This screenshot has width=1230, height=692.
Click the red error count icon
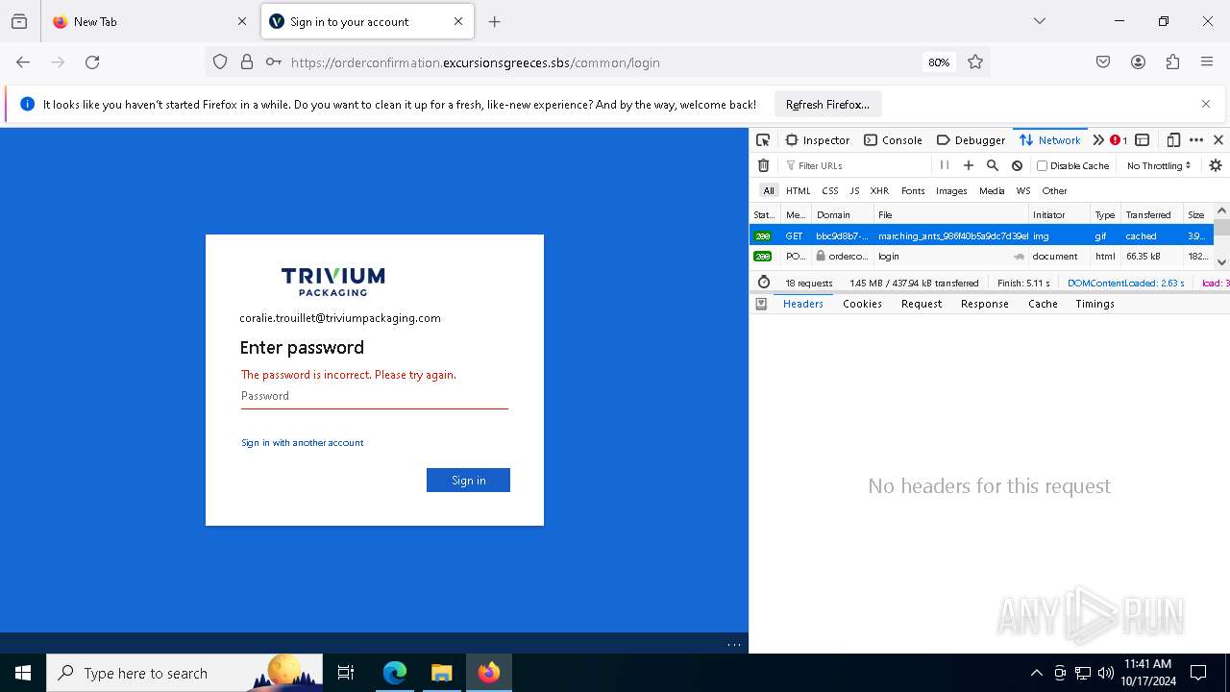tap(1119, 139)
